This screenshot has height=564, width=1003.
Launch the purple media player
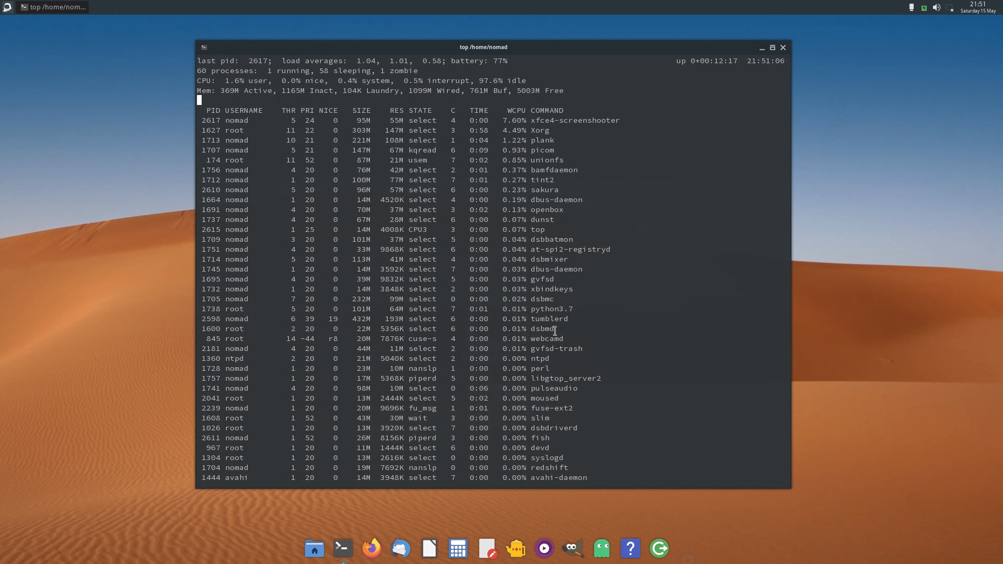(544, 548)
